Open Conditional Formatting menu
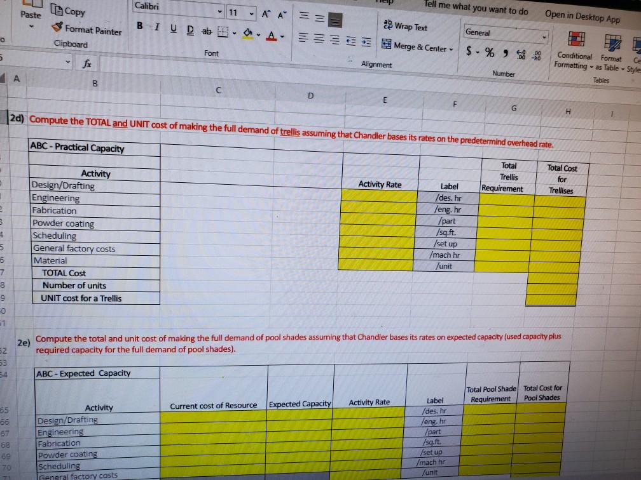641x480 pixels. (574, 51)
